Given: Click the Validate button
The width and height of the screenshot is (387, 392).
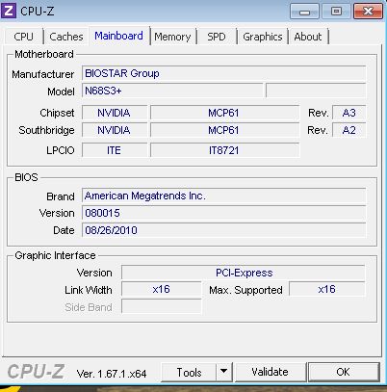Looking at the screenshot, I should pos(270,372).
